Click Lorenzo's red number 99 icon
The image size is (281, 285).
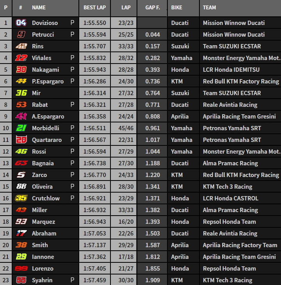(21, 268)
